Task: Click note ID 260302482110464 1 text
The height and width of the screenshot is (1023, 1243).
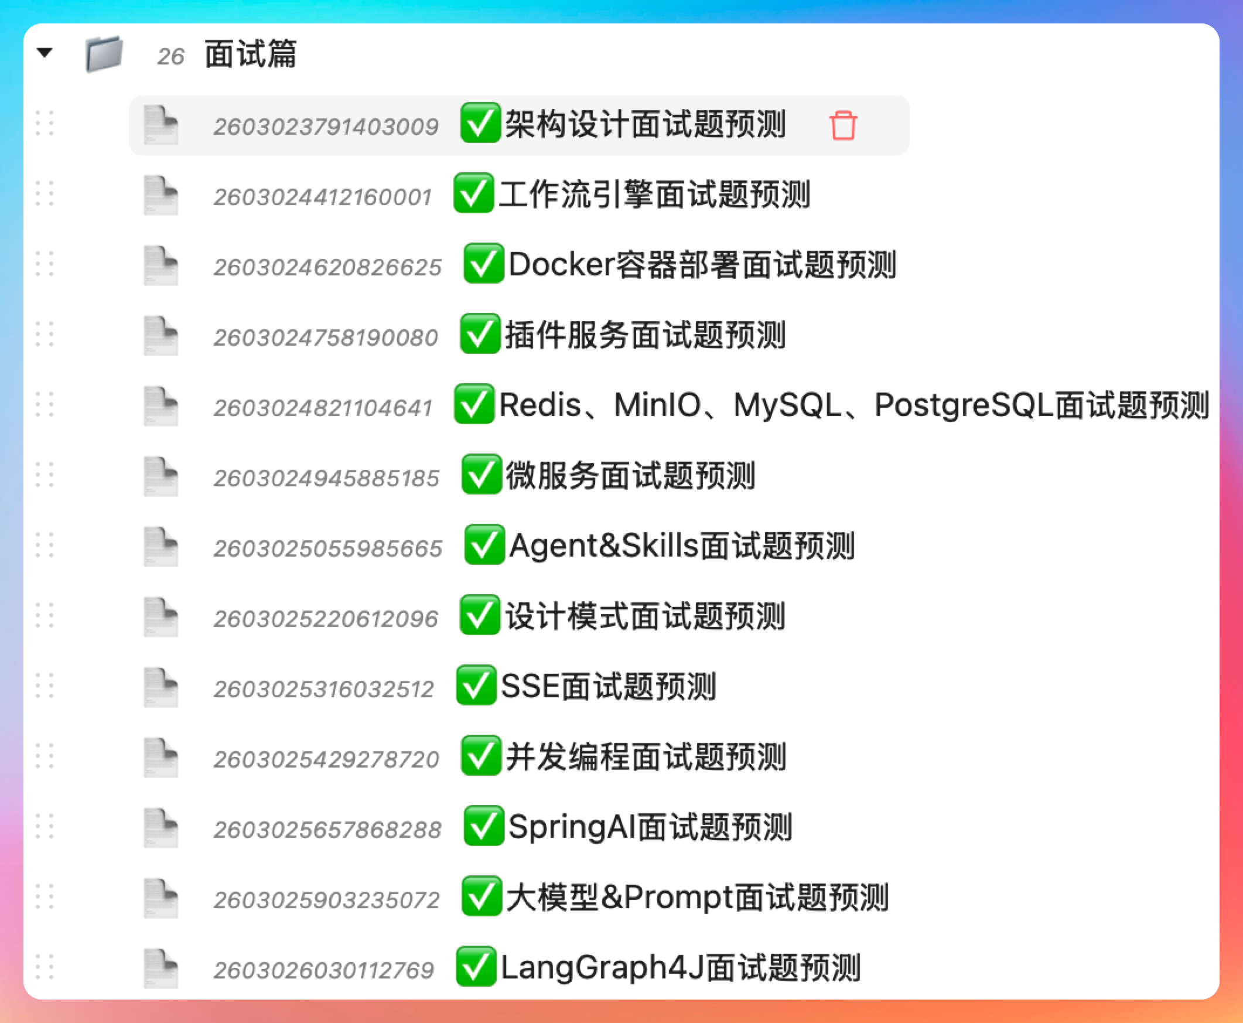Action: click(x=323, y=408)
